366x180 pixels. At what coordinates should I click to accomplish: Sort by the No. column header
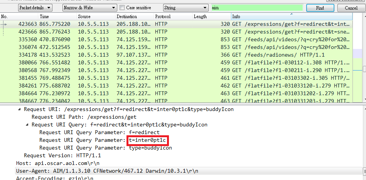tap(19, 17)
